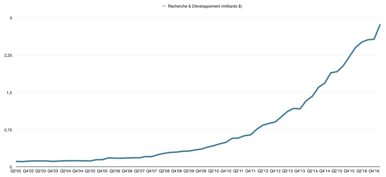Click the Q2'11 axis label
386x177 pixels.
tap(238, 171)
